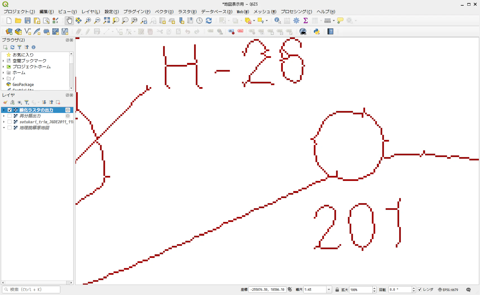
Task: Toggle visibility of satukari_trim_JGDE2011 layer
Action: point(10,122)
